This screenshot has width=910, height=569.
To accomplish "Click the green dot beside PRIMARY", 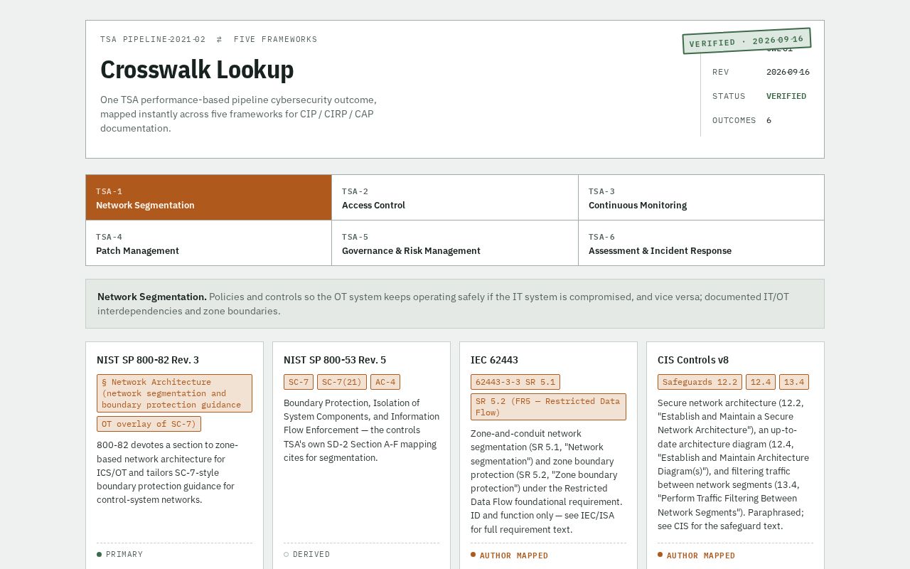I will point(100,554).
